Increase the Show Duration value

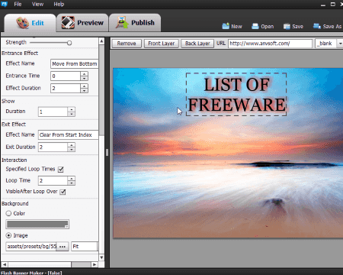pos(72,109)
